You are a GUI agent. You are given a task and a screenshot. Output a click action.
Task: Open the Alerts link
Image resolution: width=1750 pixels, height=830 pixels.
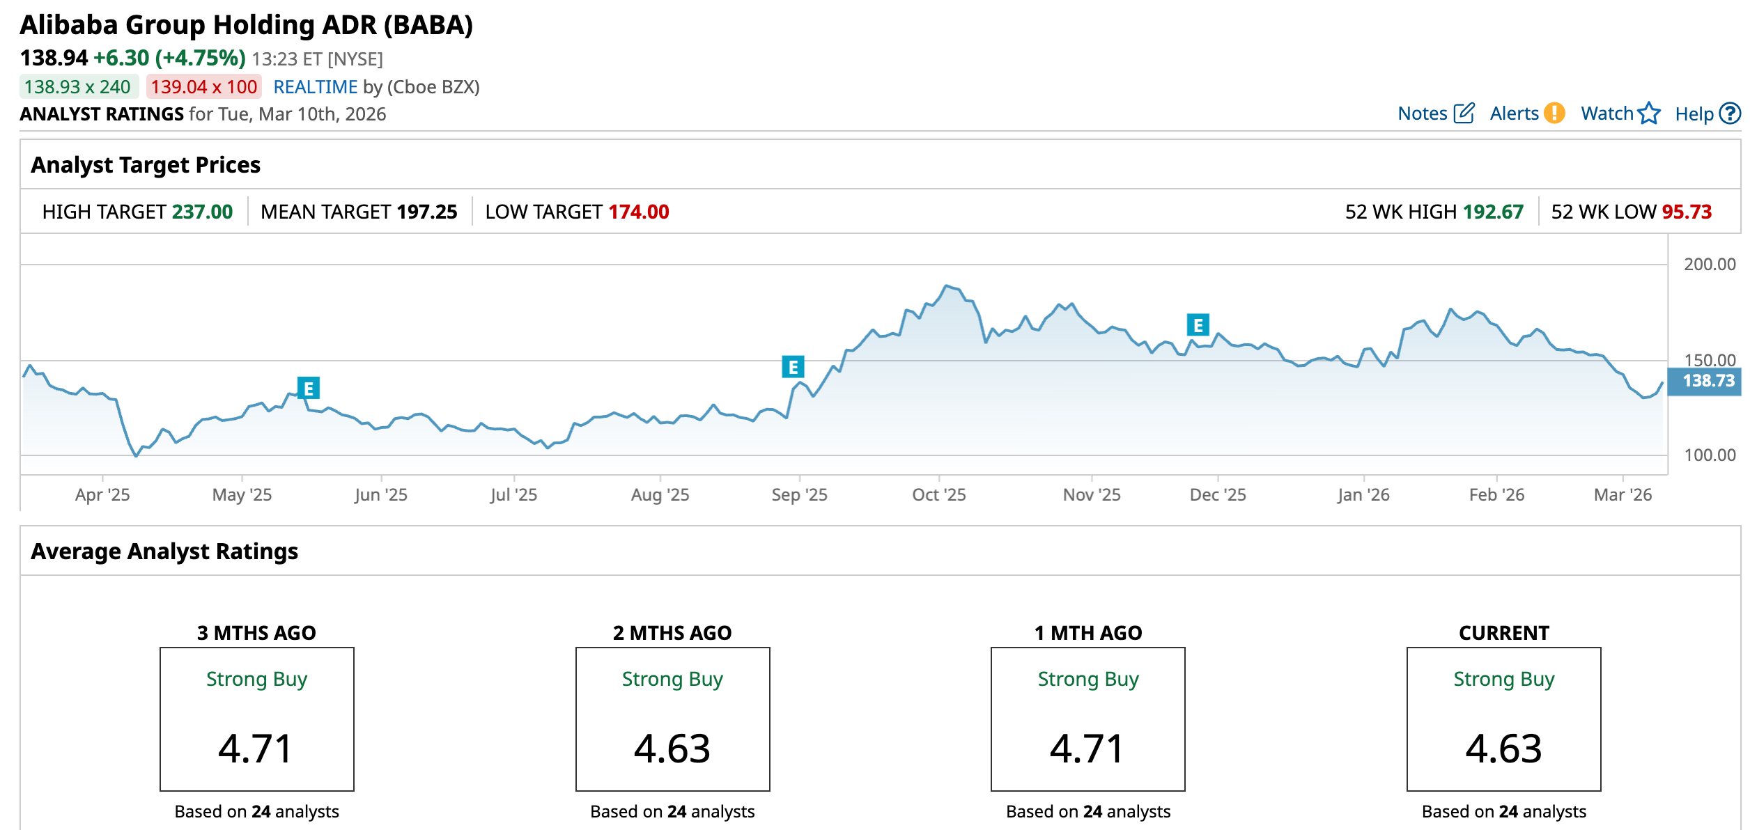tap(1514, 113)
